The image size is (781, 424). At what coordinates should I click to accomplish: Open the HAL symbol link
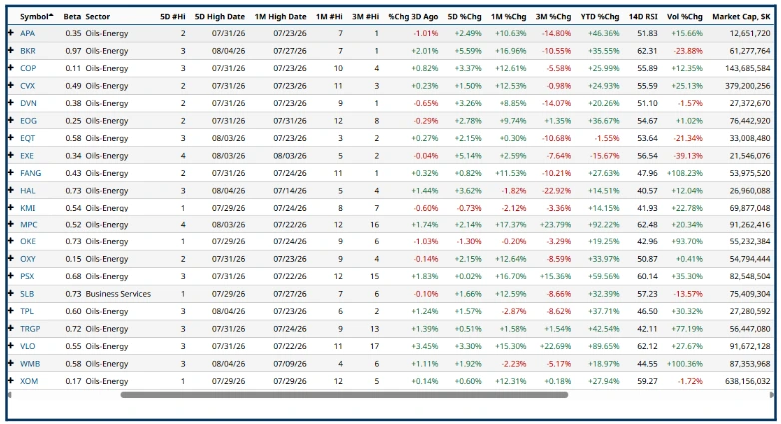27,190
